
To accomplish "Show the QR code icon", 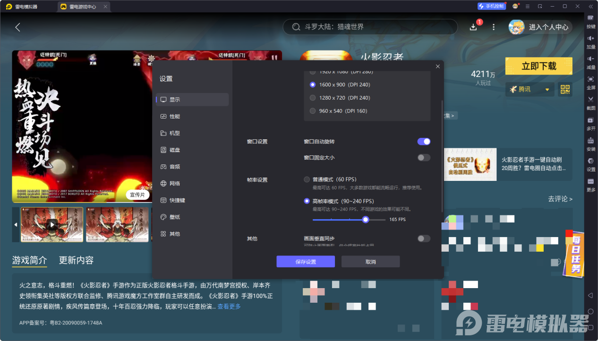I will (x=565, y=89).
